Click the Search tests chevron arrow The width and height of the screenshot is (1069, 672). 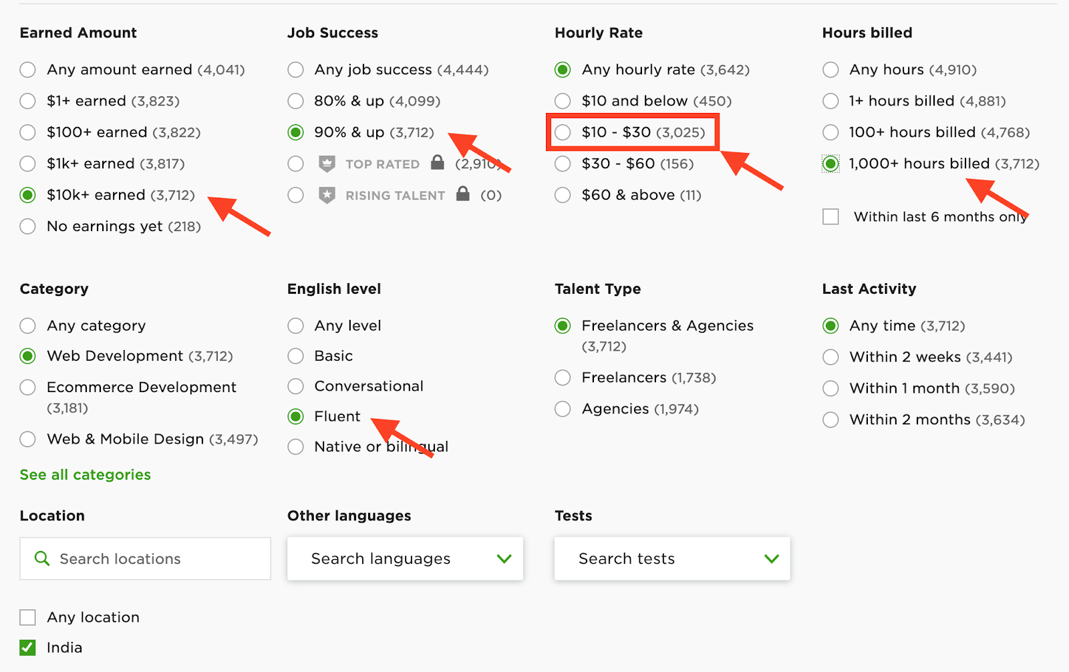[772, 558]
